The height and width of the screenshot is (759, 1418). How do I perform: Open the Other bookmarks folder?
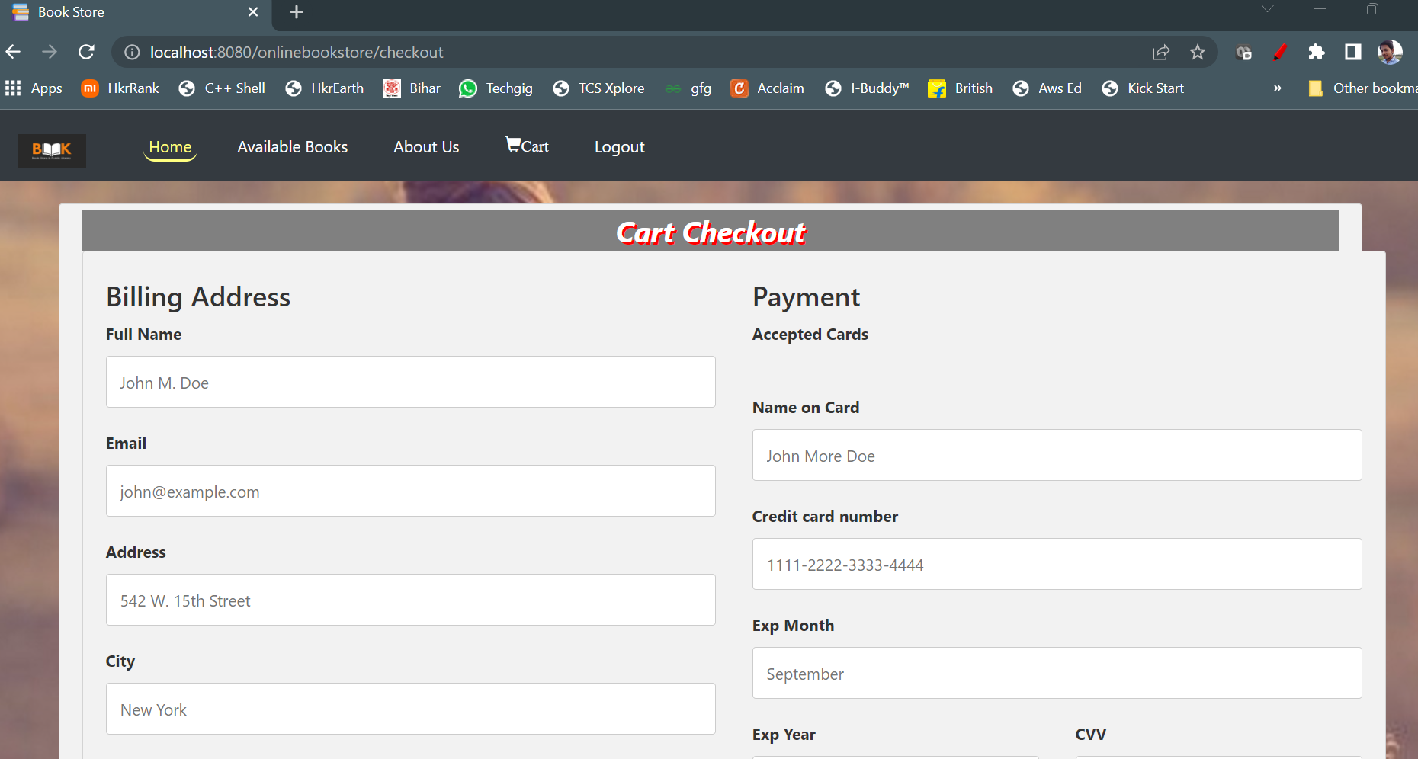[x=1362, y=88]
